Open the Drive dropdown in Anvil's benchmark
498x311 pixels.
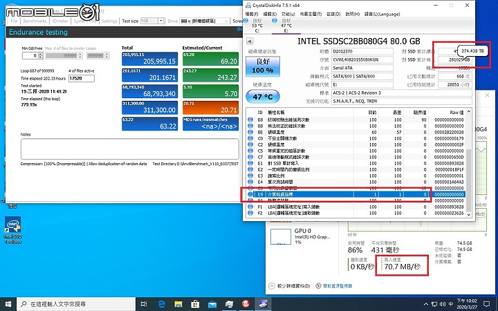204,21
